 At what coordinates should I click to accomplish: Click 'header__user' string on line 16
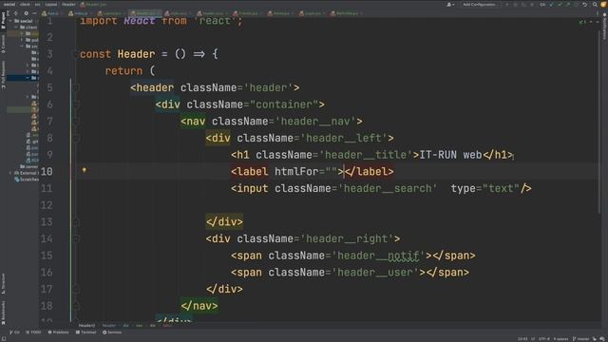[375, 273]
